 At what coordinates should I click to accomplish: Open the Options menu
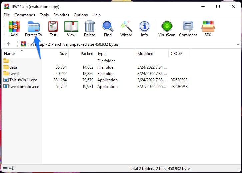[81, 15]
